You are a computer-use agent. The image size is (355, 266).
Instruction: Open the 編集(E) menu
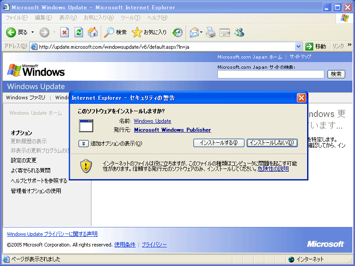click(x=43, y=18)
